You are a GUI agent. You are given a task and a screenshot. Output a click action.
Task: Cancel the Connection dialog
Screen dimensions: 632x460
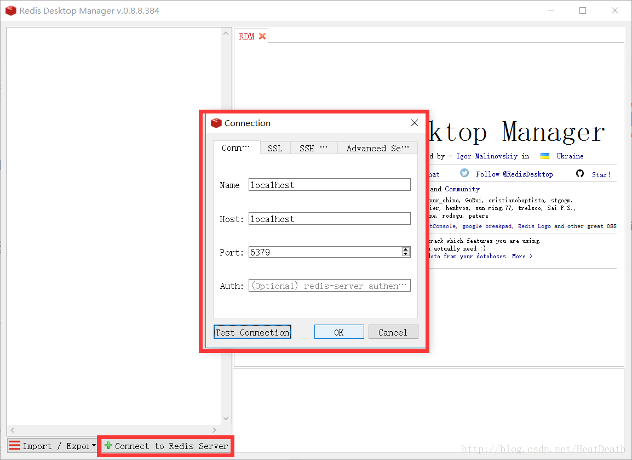coord(393,332)
